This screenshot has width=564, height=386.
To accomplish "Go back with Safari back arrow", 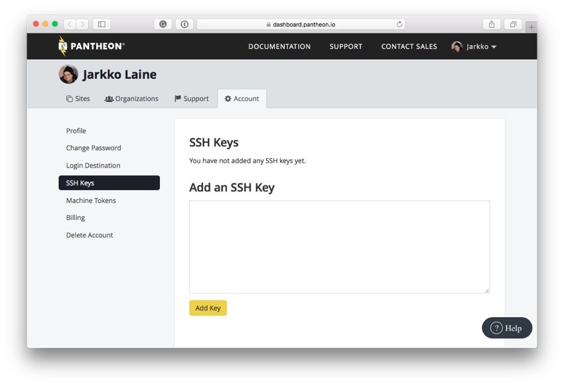I will pyautogui.click(x=70, y=24).
